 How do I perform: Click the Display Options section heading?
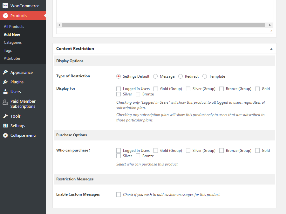pyautogui.click(x=70, y=61)
